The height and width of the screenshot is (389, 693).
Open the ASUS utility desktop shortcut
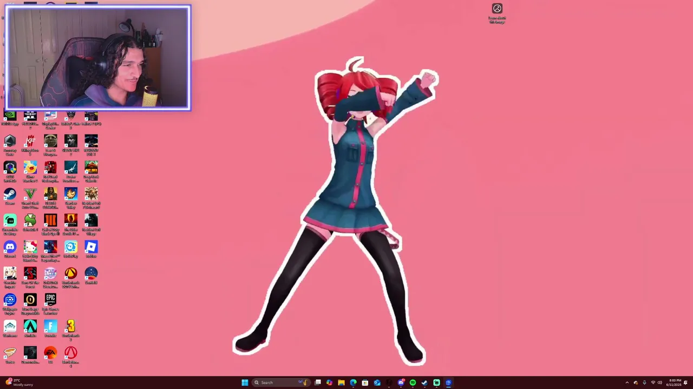click(10, 172)
